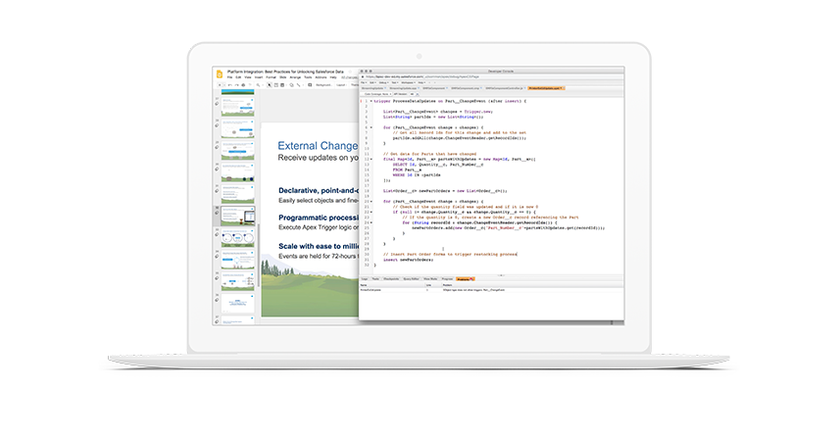Activate the paint format tool in Slides
Image resolution: width=840 pixels, height=438 pixels.
250,84
